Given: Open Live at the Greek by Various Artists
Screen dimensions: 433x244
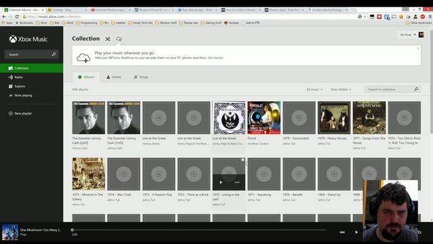Looking at the screenshot, I should (x=159, y=117).
